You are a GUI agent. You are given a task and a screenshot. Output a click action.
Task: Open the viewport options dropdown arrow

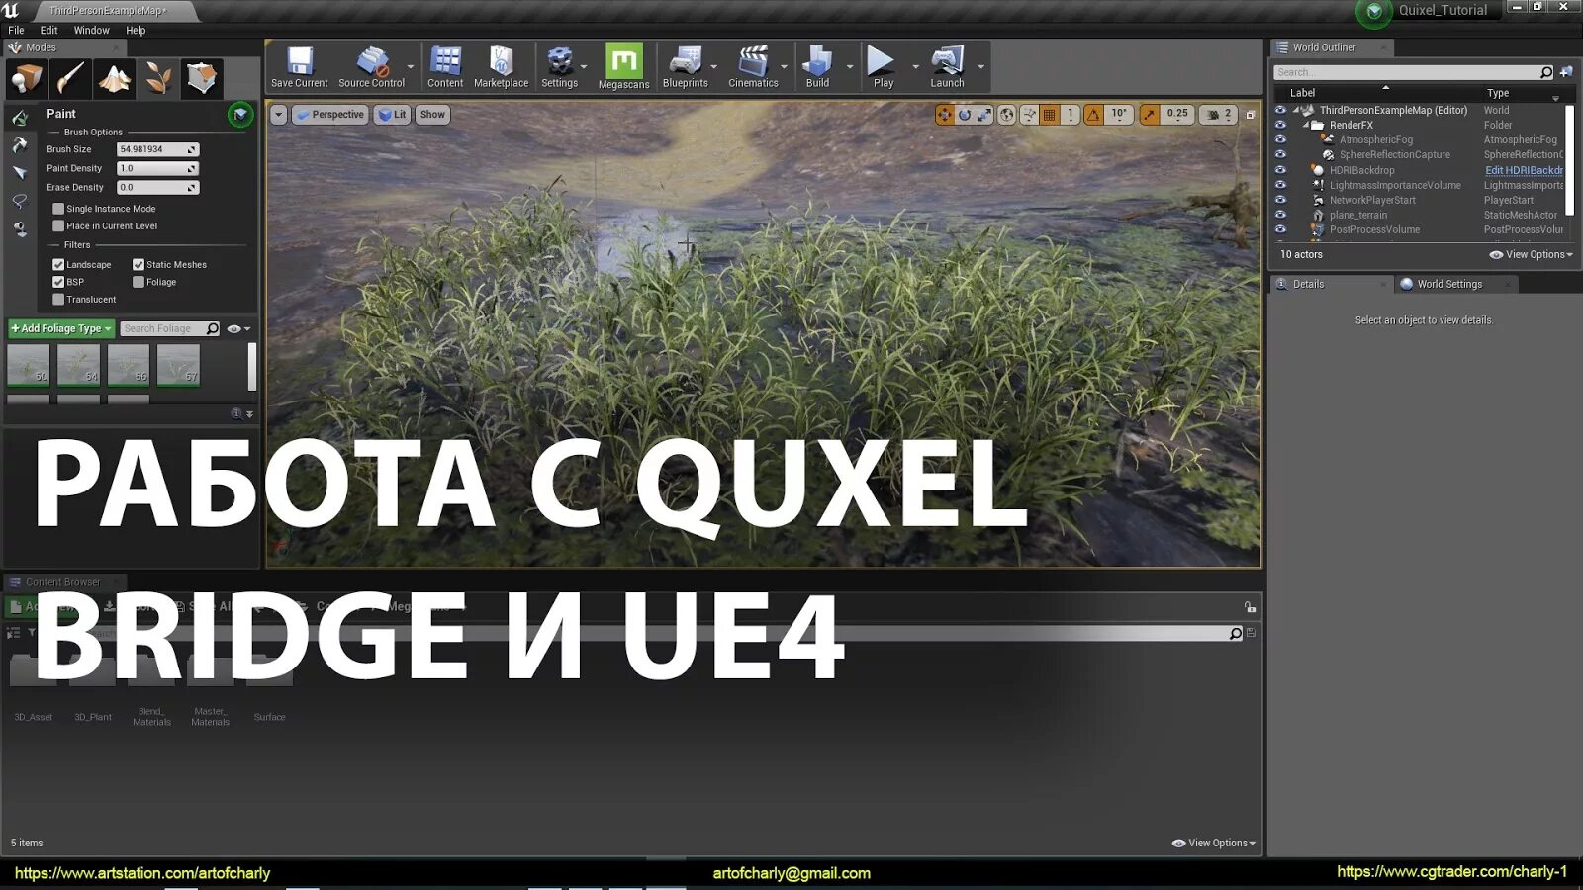tap(279, 115)
